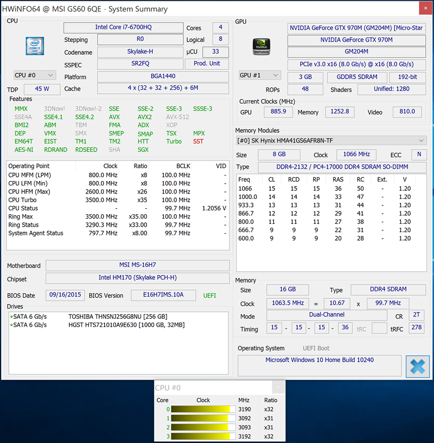Click the Chipset Intel HM170 field

(137, 278)
